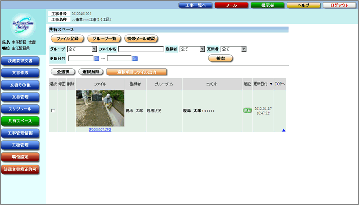Expand the グループ dropdown
The image size is (359, 205).
(x=94, y=49)
